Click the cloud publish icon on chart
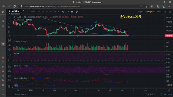Image resolution: width=173 pixels, height=97 pixels. coord(16,85)
